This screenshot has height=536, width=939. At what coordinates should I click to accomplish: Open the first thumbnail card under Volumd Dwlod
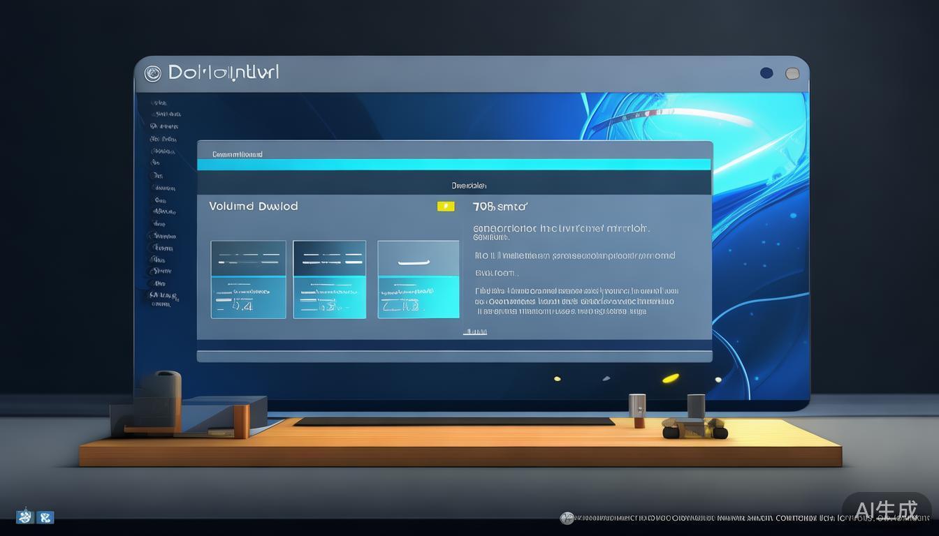tap(248, 279)
